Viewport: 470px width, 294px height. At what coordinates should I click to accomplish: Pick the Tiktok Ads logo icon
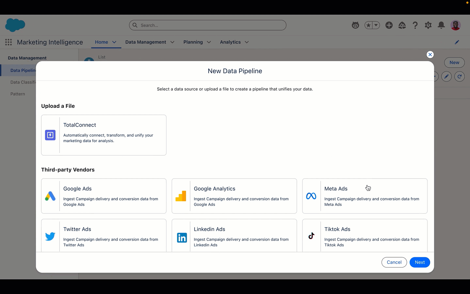[x=311, y=236]
